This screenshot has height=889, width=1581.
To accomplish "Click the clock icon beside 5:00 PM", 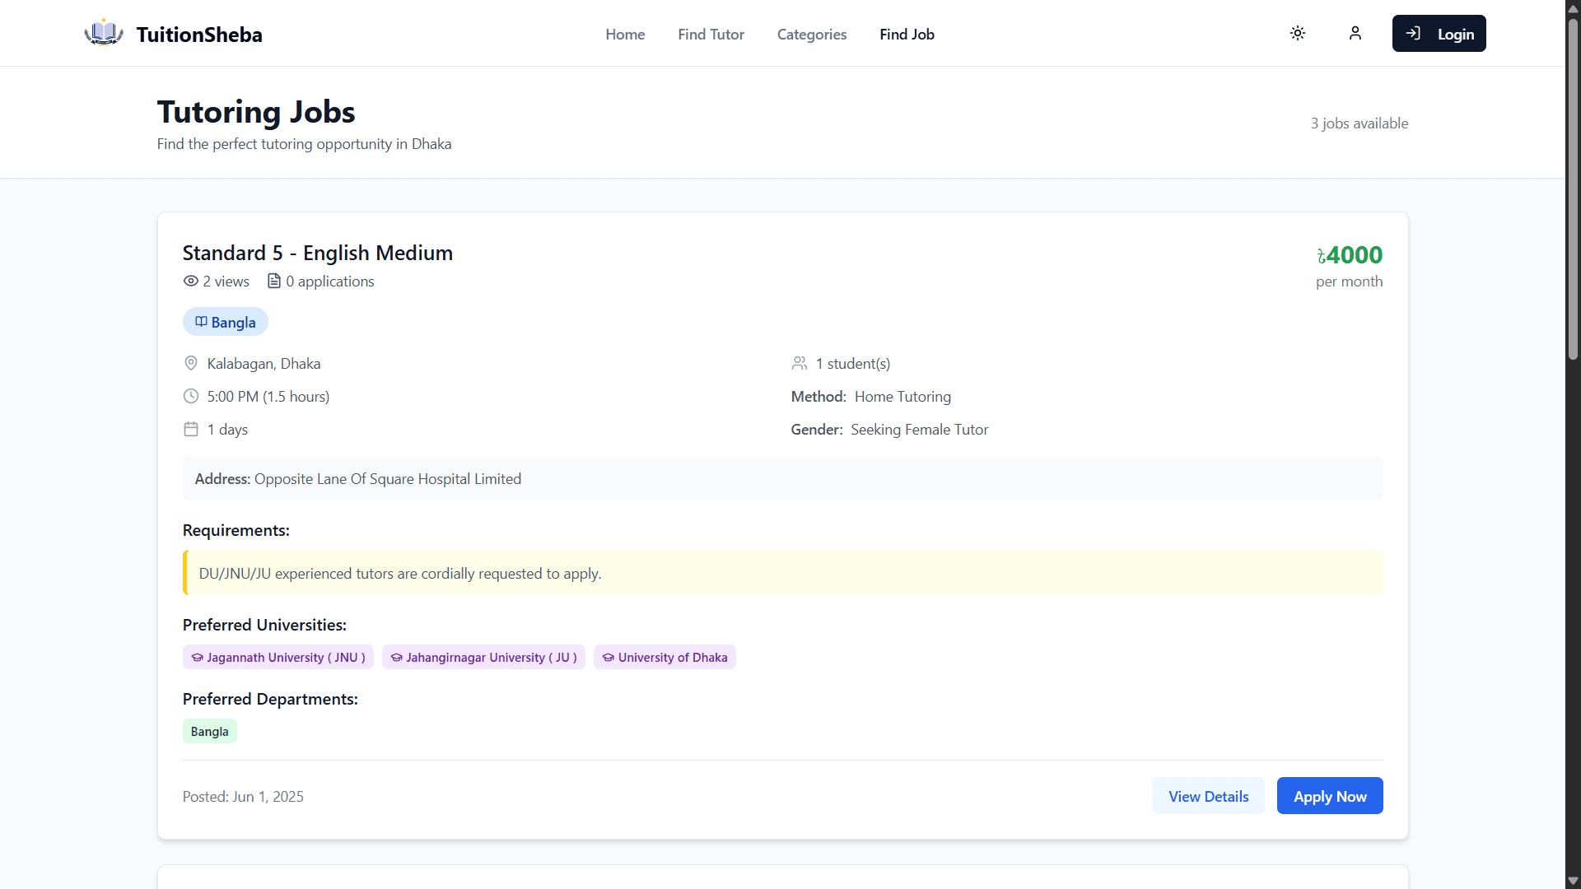I will point(191,397).
